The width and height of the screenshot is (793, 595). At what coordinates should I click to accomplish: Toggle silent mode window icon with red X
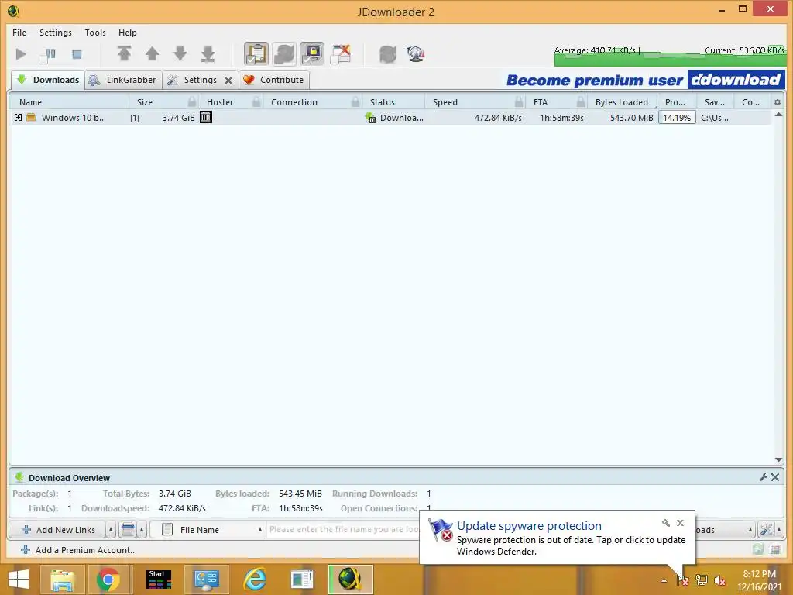[x=341, y=53]
